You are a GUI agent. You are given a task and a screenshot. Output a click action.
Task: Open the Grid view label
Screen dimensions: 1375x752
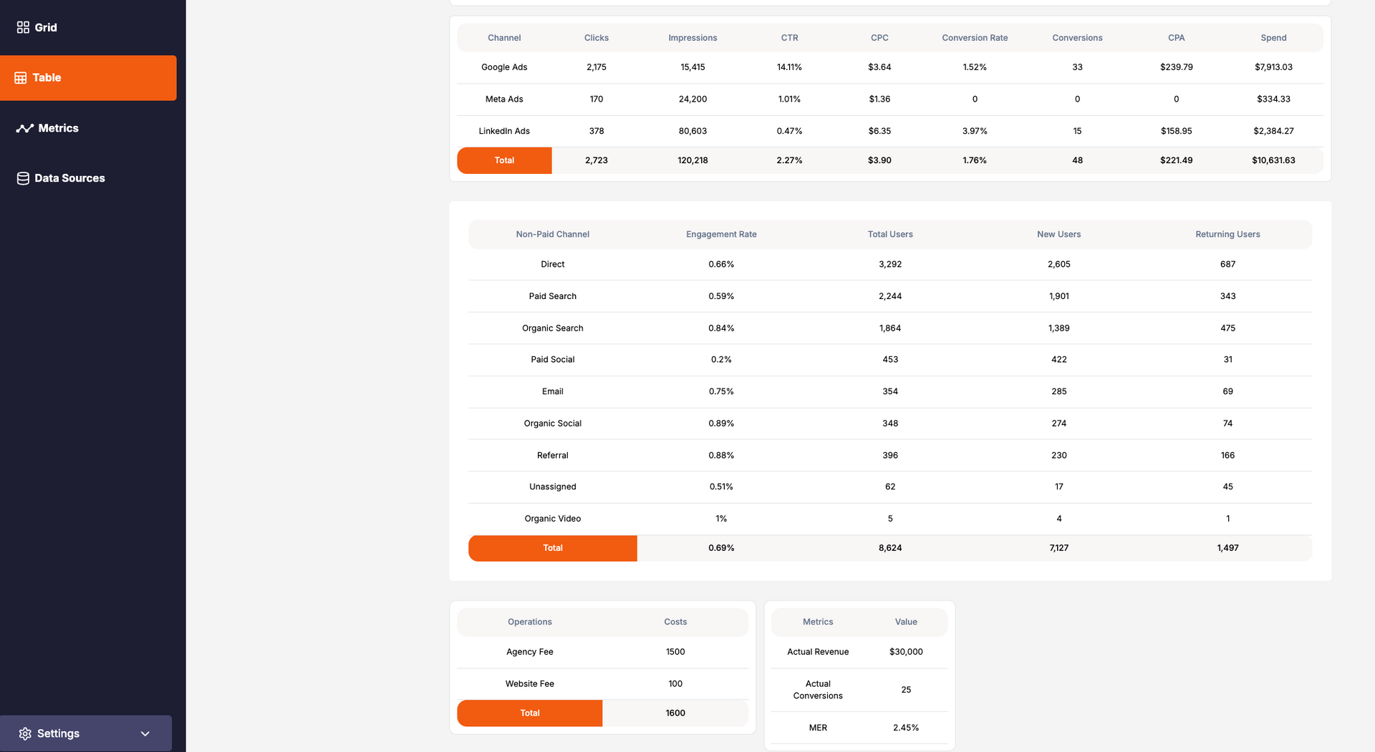(46, 27)
